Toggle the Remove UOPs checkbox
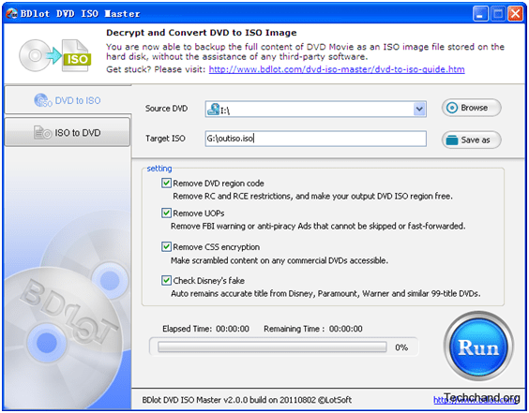This screenshot has height=413, width=529. tap(166, 214)
